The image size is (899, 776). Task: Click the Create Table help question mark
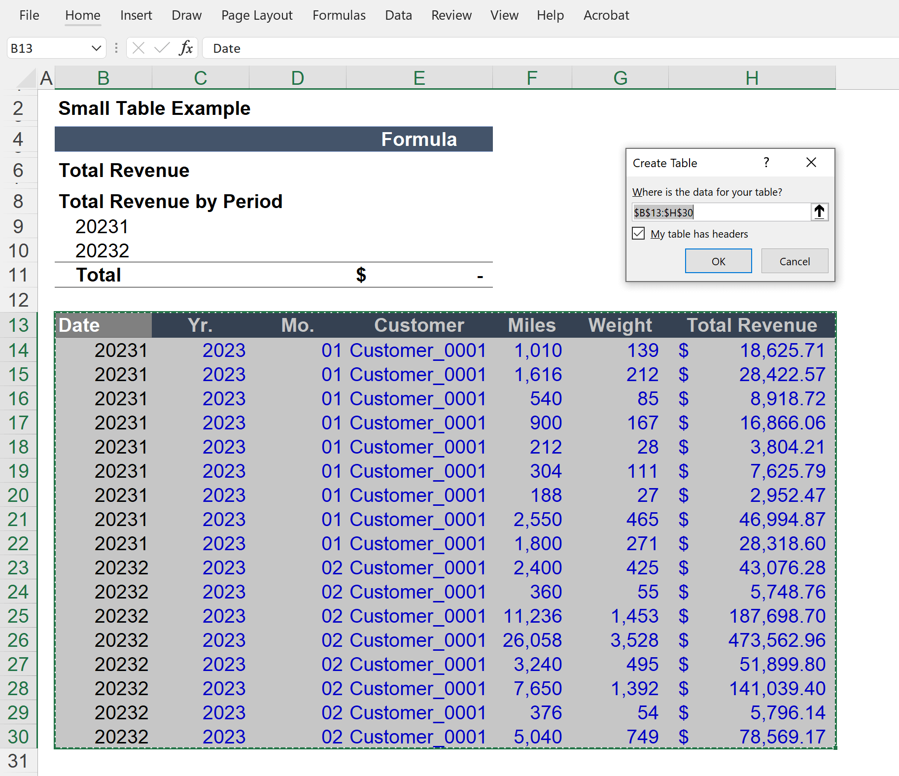coord(766,162)
